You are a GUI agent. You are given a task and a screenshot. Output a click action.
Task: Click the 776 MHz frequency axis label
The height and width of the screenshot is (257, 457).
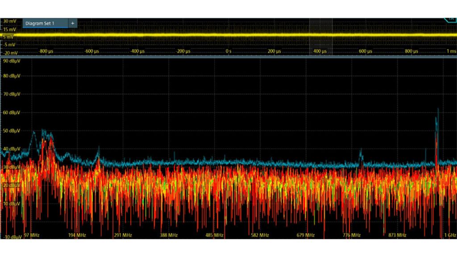[352, 235]
